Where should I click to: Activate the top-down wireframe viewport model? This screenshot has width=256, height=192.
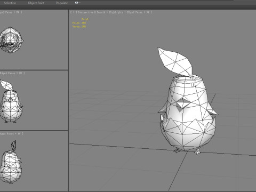[11, 40]
